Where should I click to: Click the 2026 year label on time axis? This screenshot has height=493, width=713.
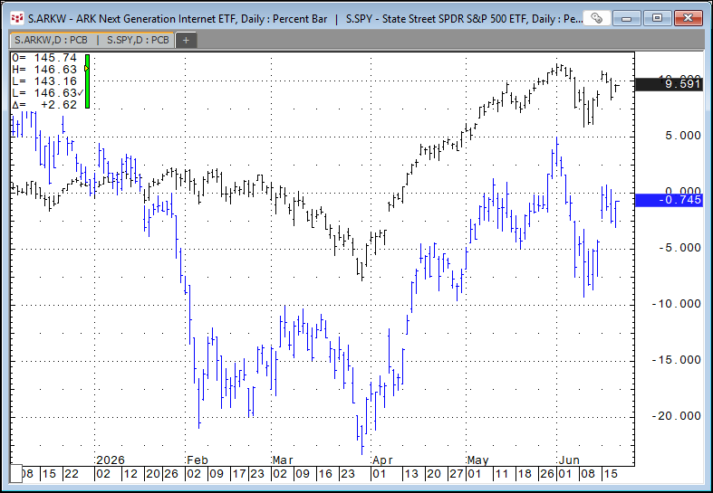pos(111,460)
